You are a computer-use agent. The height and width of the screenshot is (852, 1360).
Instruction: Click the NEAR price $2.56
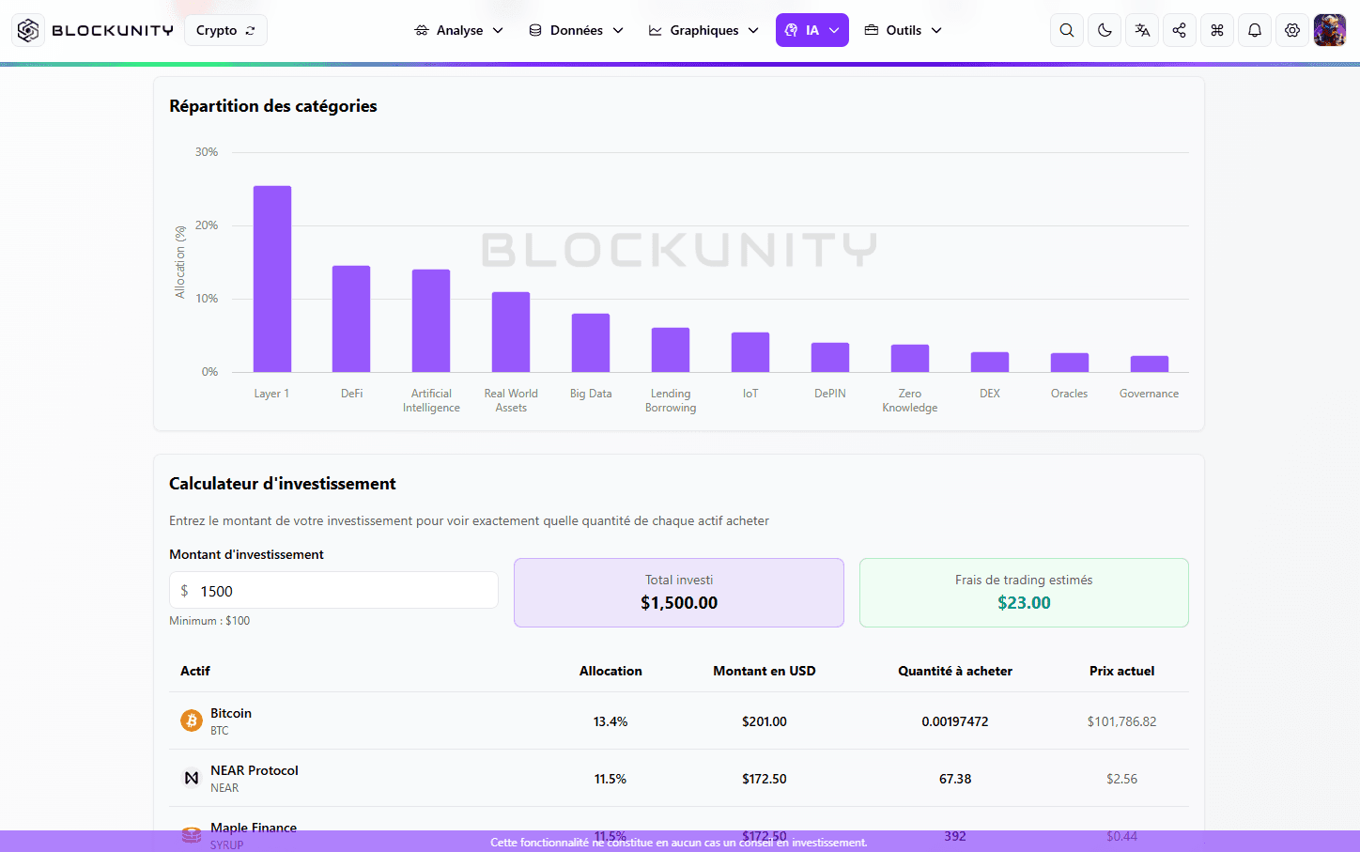[x=1122, y=779]
